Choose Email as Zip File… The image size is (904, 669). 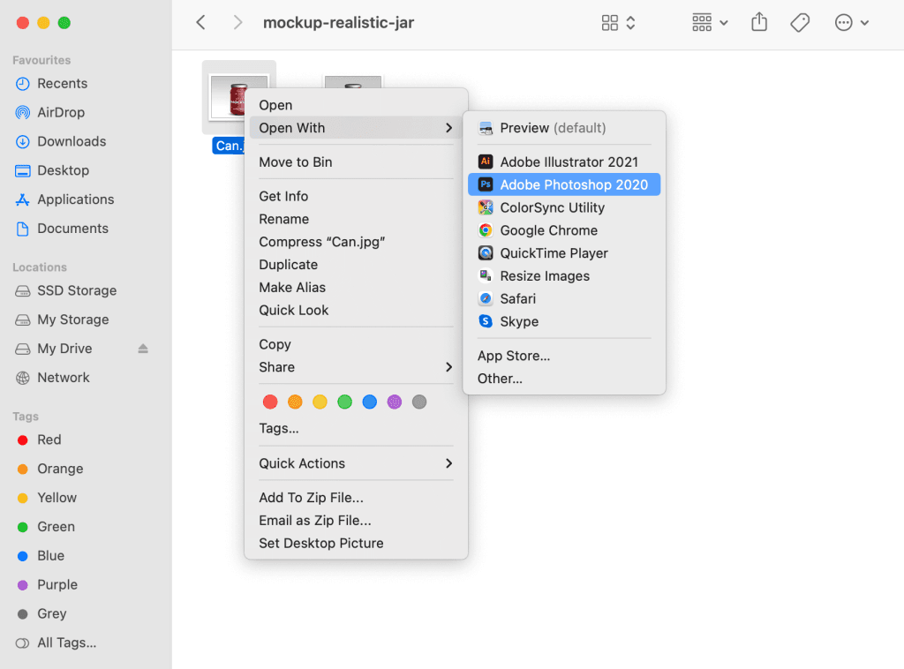click(357, 521)
